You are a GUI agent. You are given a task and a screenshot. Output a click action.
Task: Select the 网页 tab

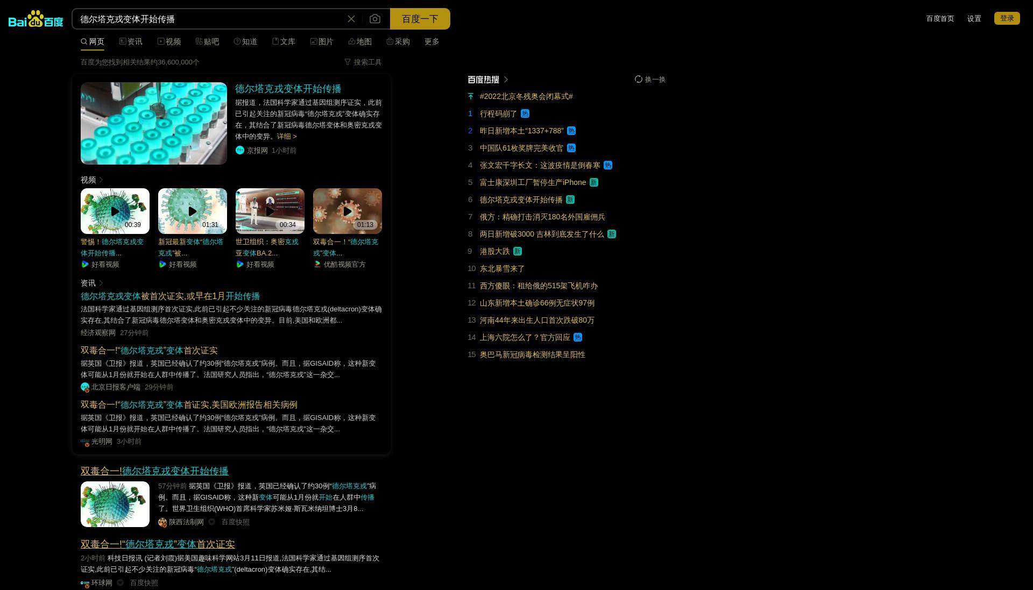pyautogui.click(x=93, y=41)
